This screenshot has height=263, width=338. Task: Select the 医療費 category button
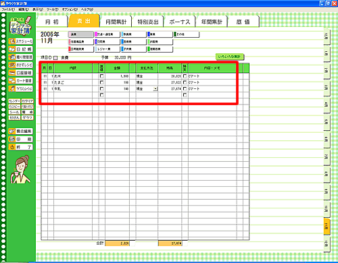click(x=134, y=42)
